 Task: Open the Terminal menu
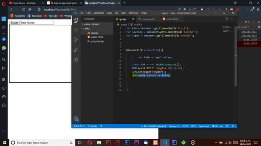click(x=133, y=13)
